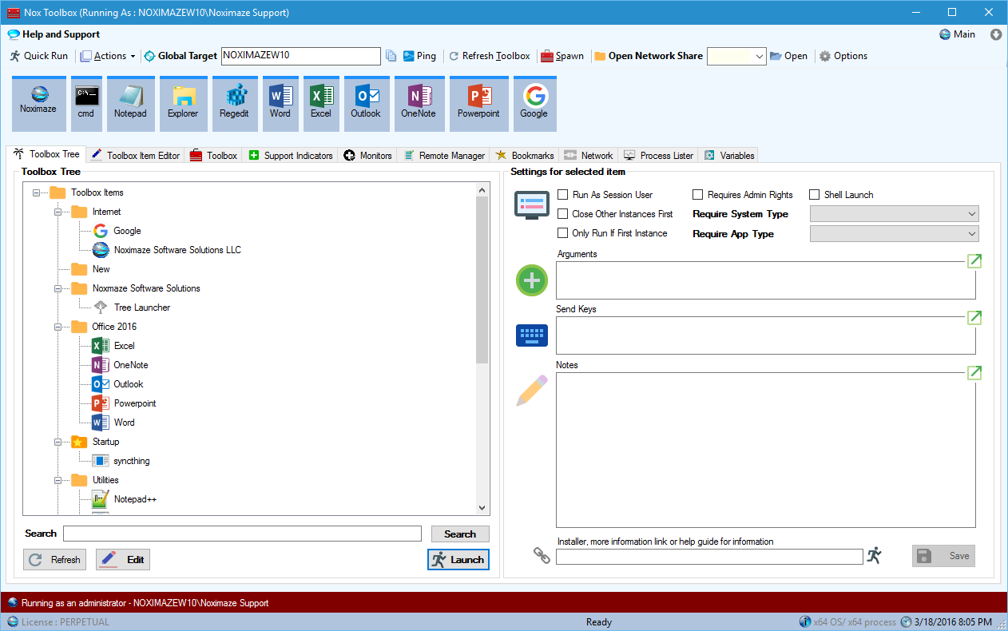The height and width of the screenshot is (631, 1008).
Task: Click the keyboard icon beside Send Keys
Action: click(531, 335)
